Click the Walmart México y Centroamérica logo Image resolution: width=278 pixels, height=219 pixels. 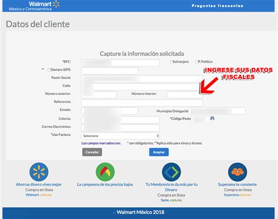[34, 6]
